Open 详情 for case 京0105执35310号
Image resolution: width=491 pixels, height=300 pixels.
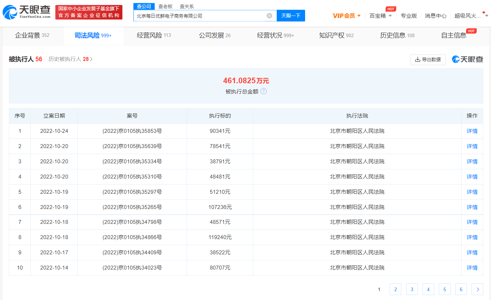click(x=472, y=177)
